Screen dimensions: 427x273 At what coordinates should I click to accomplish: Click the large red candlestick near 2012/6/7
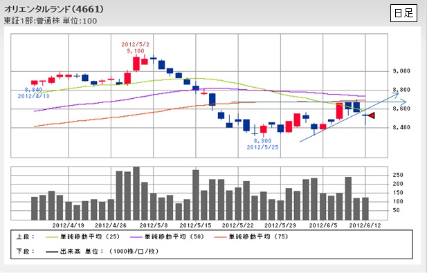point(339,111)
